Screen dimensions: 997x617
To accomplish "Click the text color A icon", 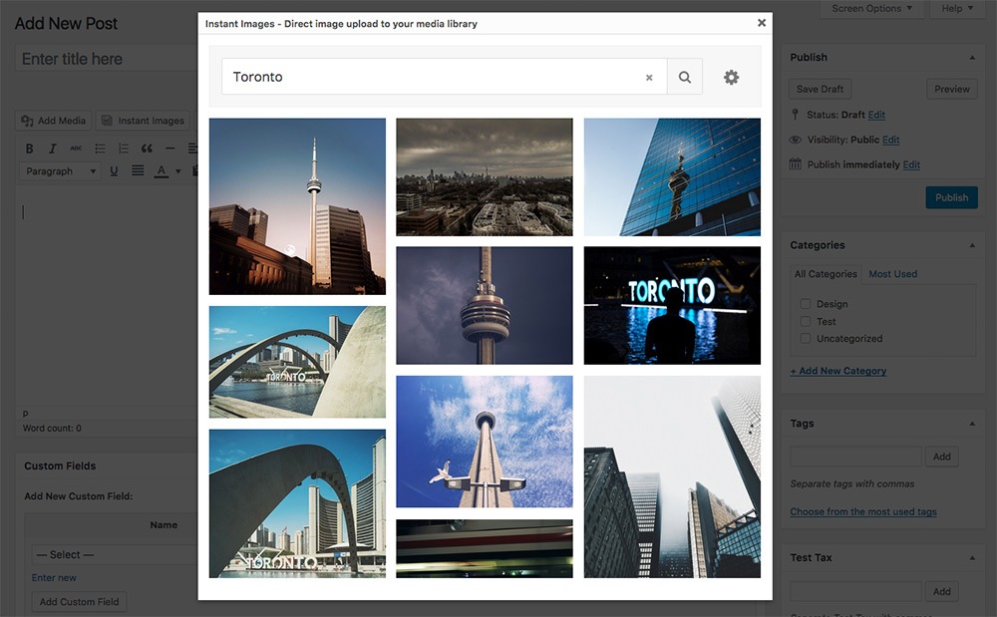I will pos(162,170).
